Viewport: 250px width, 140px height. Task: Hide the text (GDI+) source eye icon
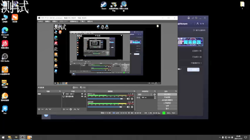[82, 94]
